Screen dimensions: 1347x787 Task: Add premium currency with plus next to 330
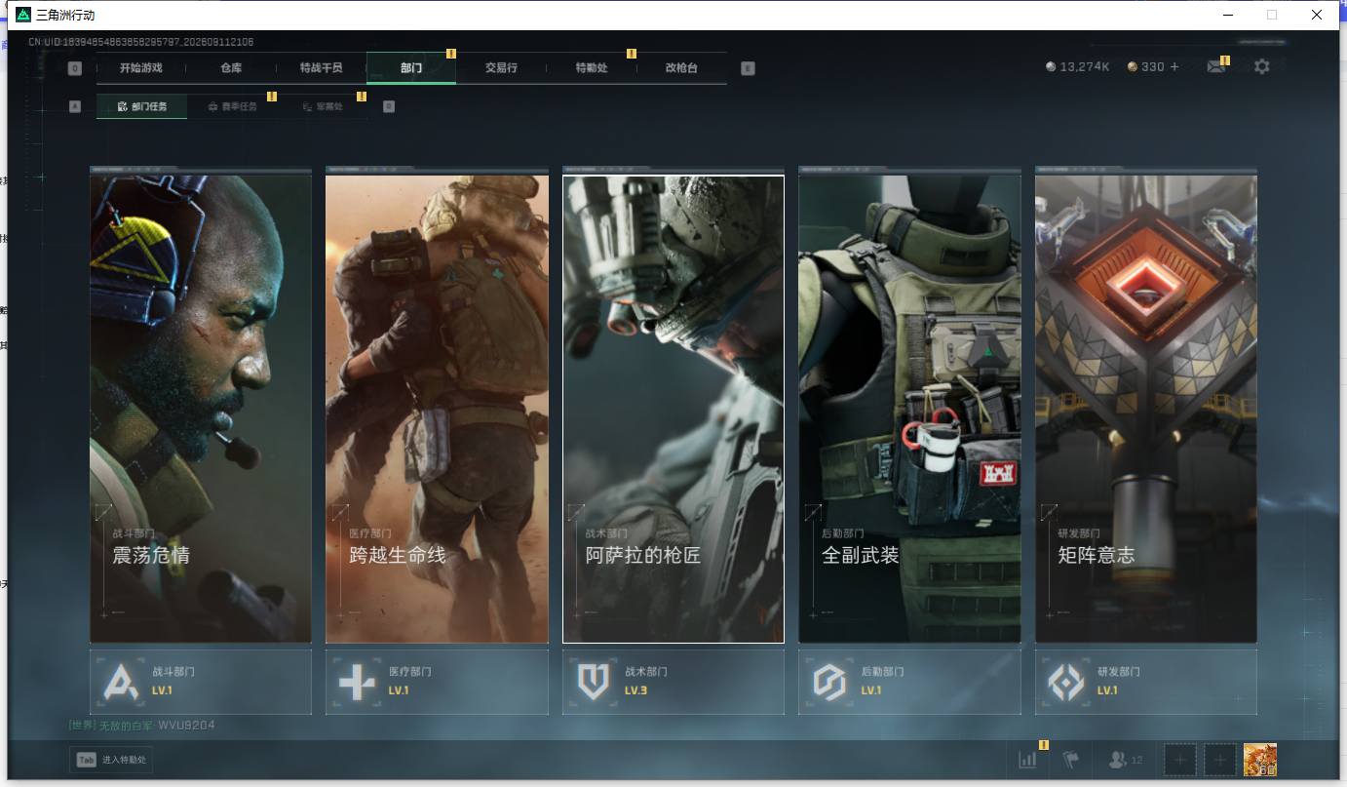pyautogui.click(x=1174, y=67)
